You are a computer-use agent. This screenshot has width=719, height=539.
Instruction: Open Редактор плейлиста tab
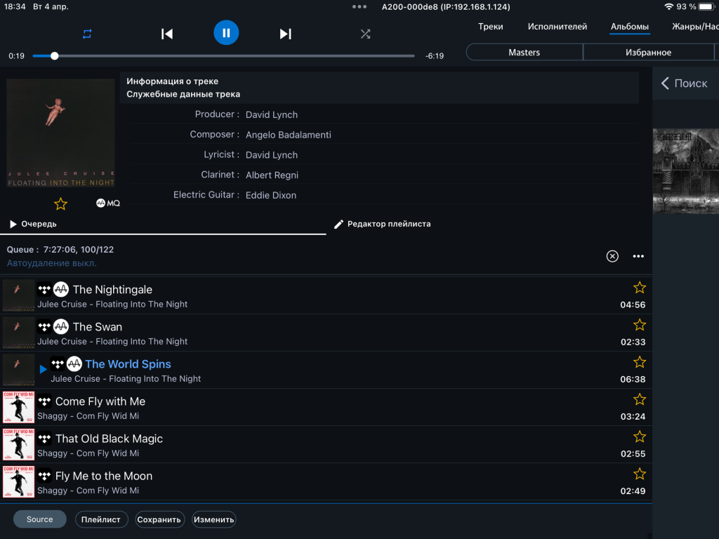click(383, 224)
